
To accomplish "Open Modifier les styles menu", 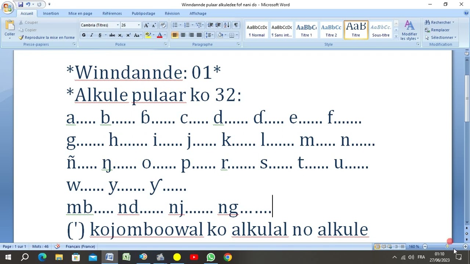I will point(409,30).
